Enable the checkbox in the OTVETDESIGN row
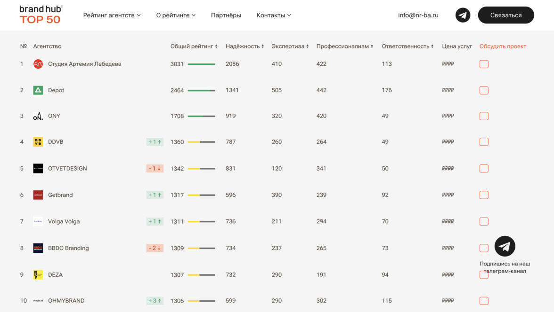This screenshot has height=312, width=554. [x=484, y=169]
